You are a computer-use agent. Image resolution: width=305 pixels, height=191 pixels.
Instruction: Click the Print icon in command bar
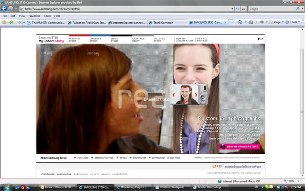click(x=262, y=22)
